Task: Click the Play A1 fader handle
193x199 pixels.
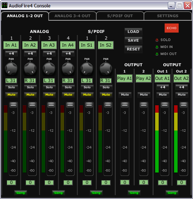Action: click(125, 105)
